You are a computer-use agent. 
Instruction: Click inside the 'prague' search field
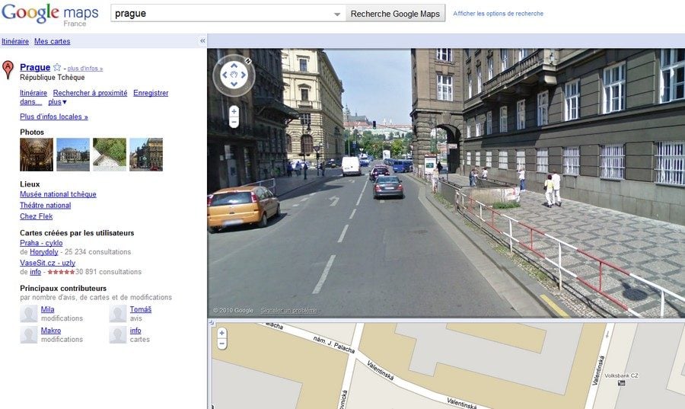pyautogui.click(x=221, y=14)
